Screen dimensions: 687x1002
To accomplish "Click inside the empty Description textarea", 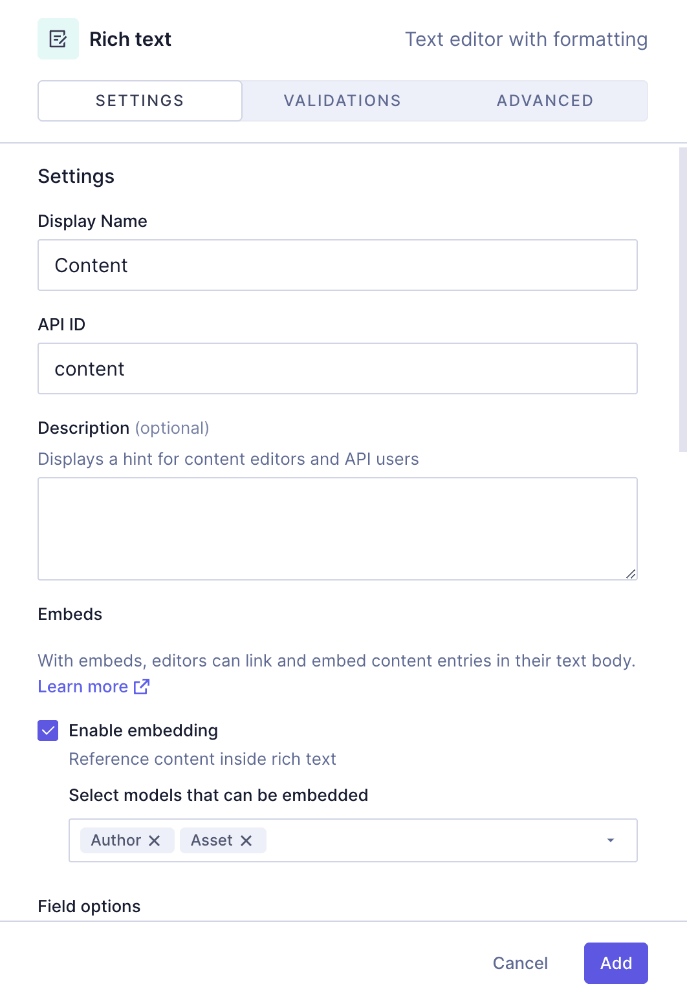I will [x=337, y=528].
